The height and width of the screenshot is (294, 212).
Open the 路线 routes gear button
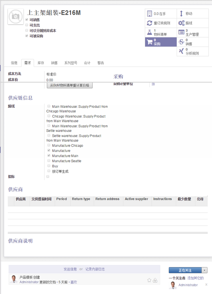coord(192,23)
